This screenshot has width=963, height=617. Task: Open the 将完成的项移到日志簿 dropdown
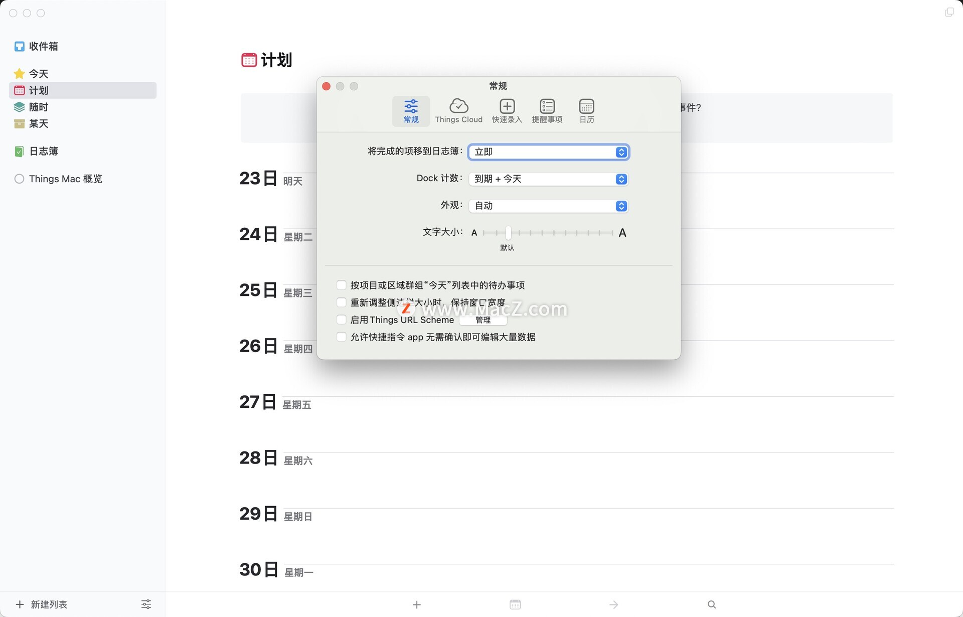tap(549, 152)
